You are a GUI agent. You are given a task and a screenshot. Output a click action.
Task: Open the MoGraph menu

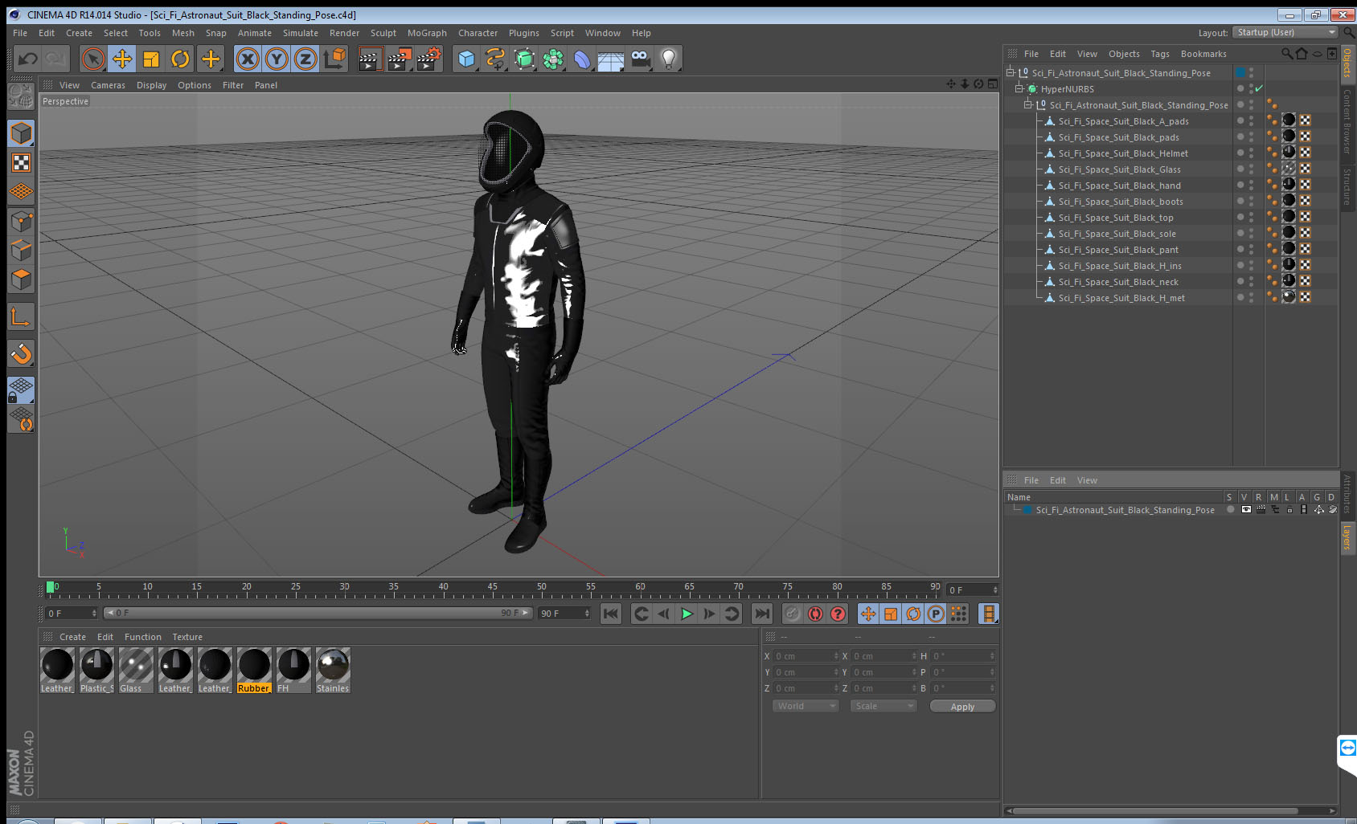point(427,33)
